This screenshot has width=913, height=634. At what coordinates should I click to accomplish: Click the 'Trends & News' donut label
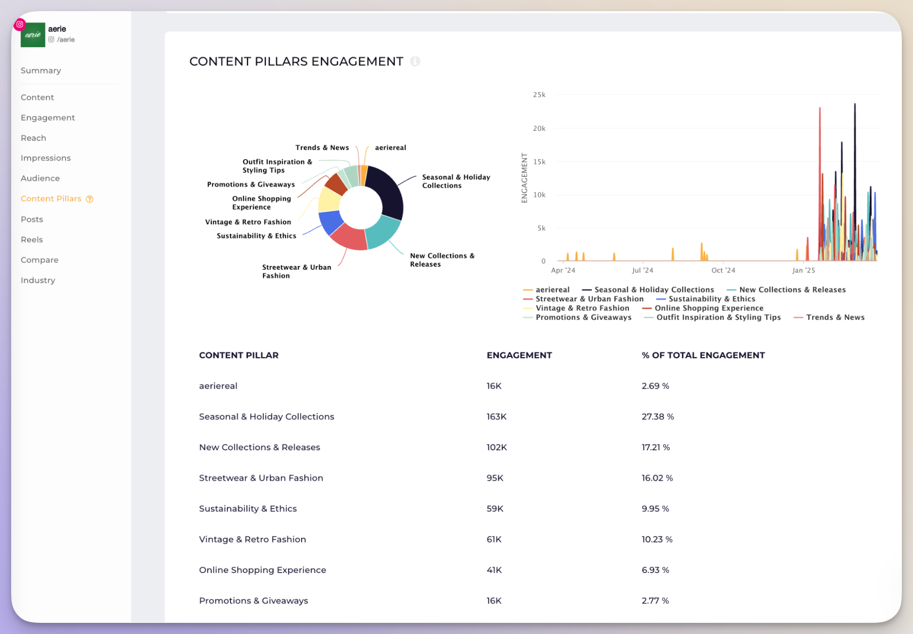tap(322, 148)
